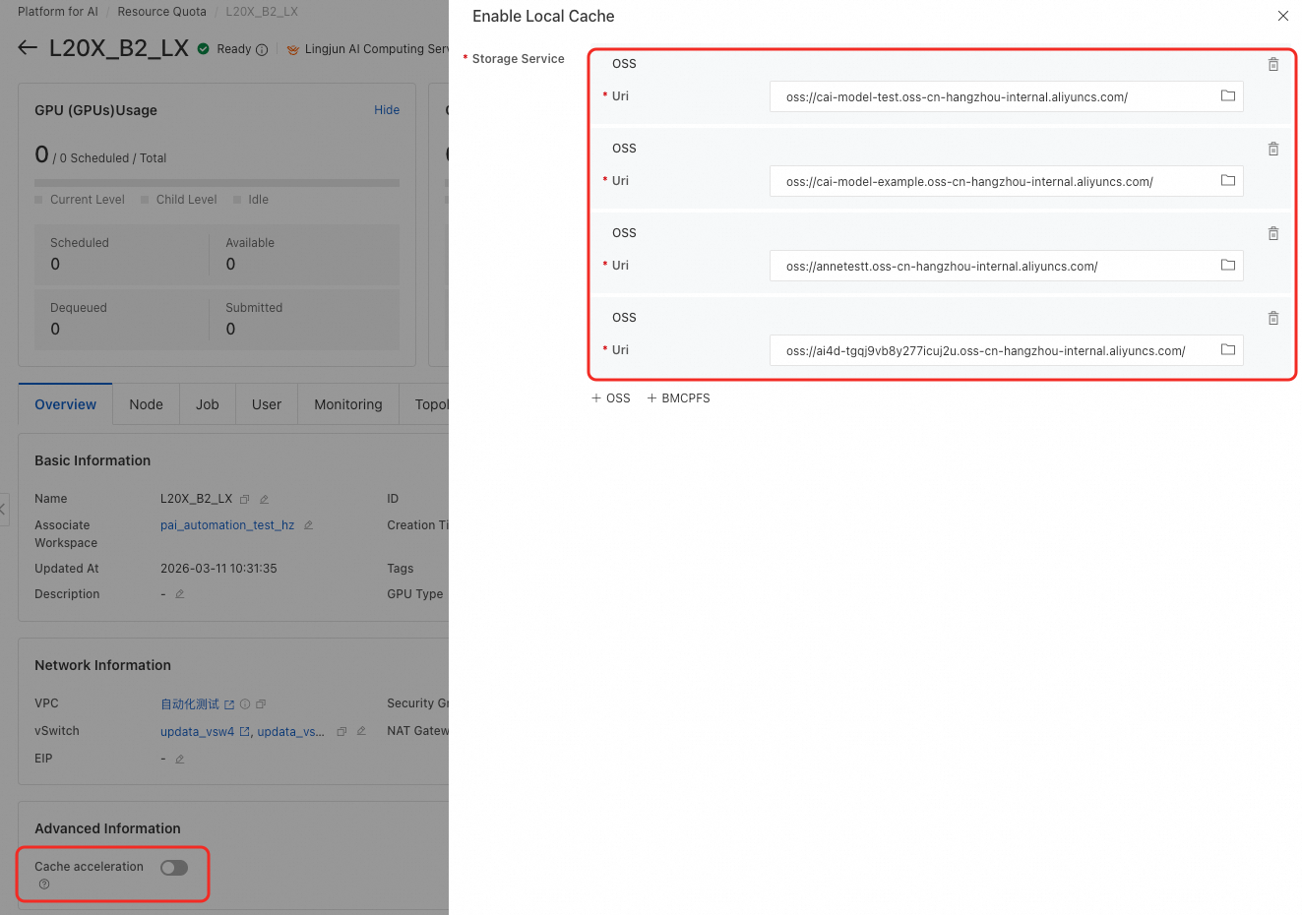Expand the collapsed left sidebar

tap(4, 510)
